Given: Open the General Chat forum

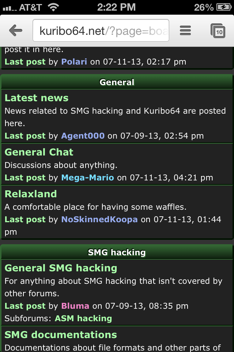Looking at the screenshot, I should pyautogui.click(x=39, y=152).
